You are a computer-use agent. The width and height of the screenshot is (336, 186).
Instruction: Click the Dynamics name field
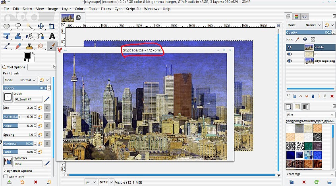point(28,164)
